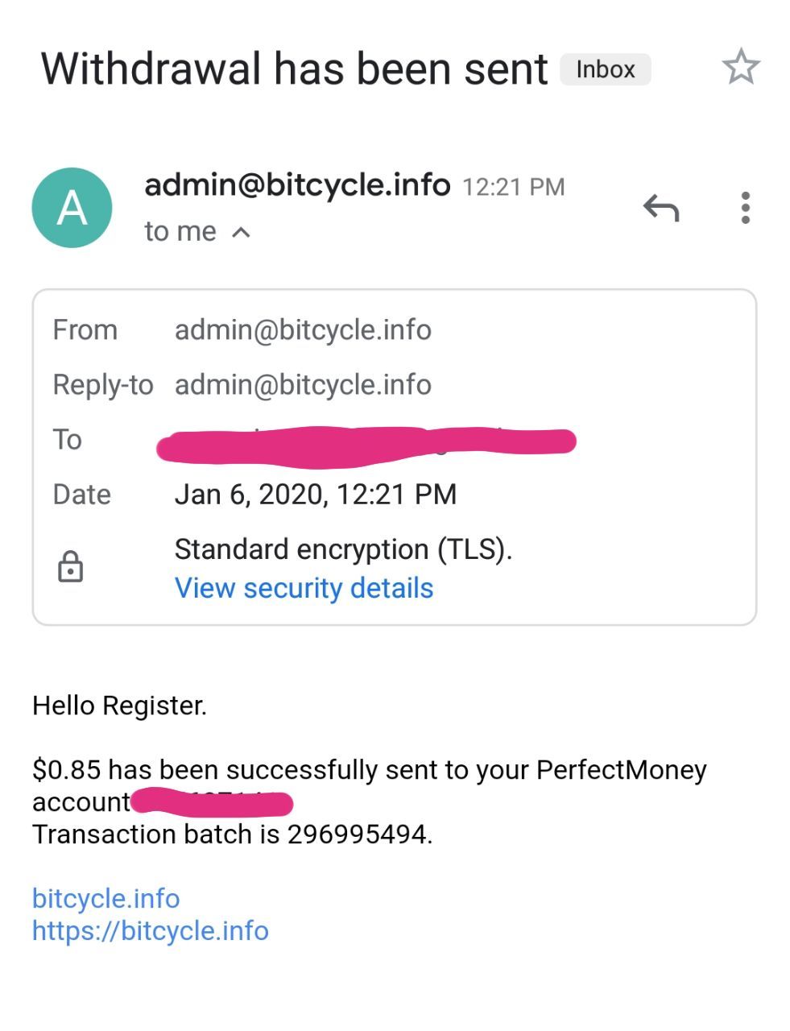Open the bitcycle.info link
This screenshot has height=1031, width=790.
click(x=105, y=898)
